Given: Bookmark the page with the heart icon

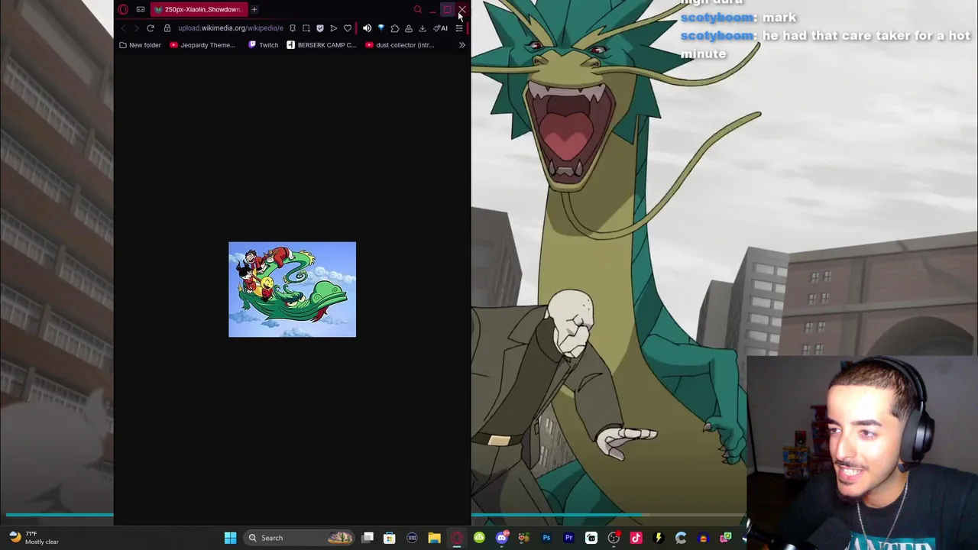Looking at the screenshot, I should point(348,28).
